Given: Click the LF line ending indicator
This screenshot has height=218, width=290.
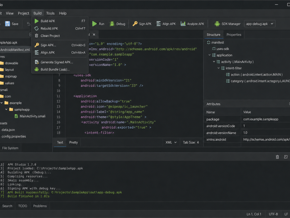Looking at the screenshot, I should click(x=286, y=214).
